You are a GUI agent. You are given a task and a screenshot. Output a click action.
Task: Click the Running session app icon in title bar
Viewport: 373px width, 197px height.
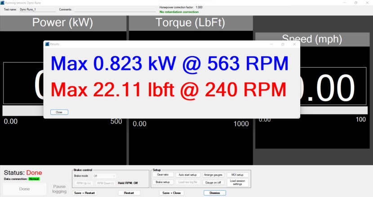(x=2, y=3)
